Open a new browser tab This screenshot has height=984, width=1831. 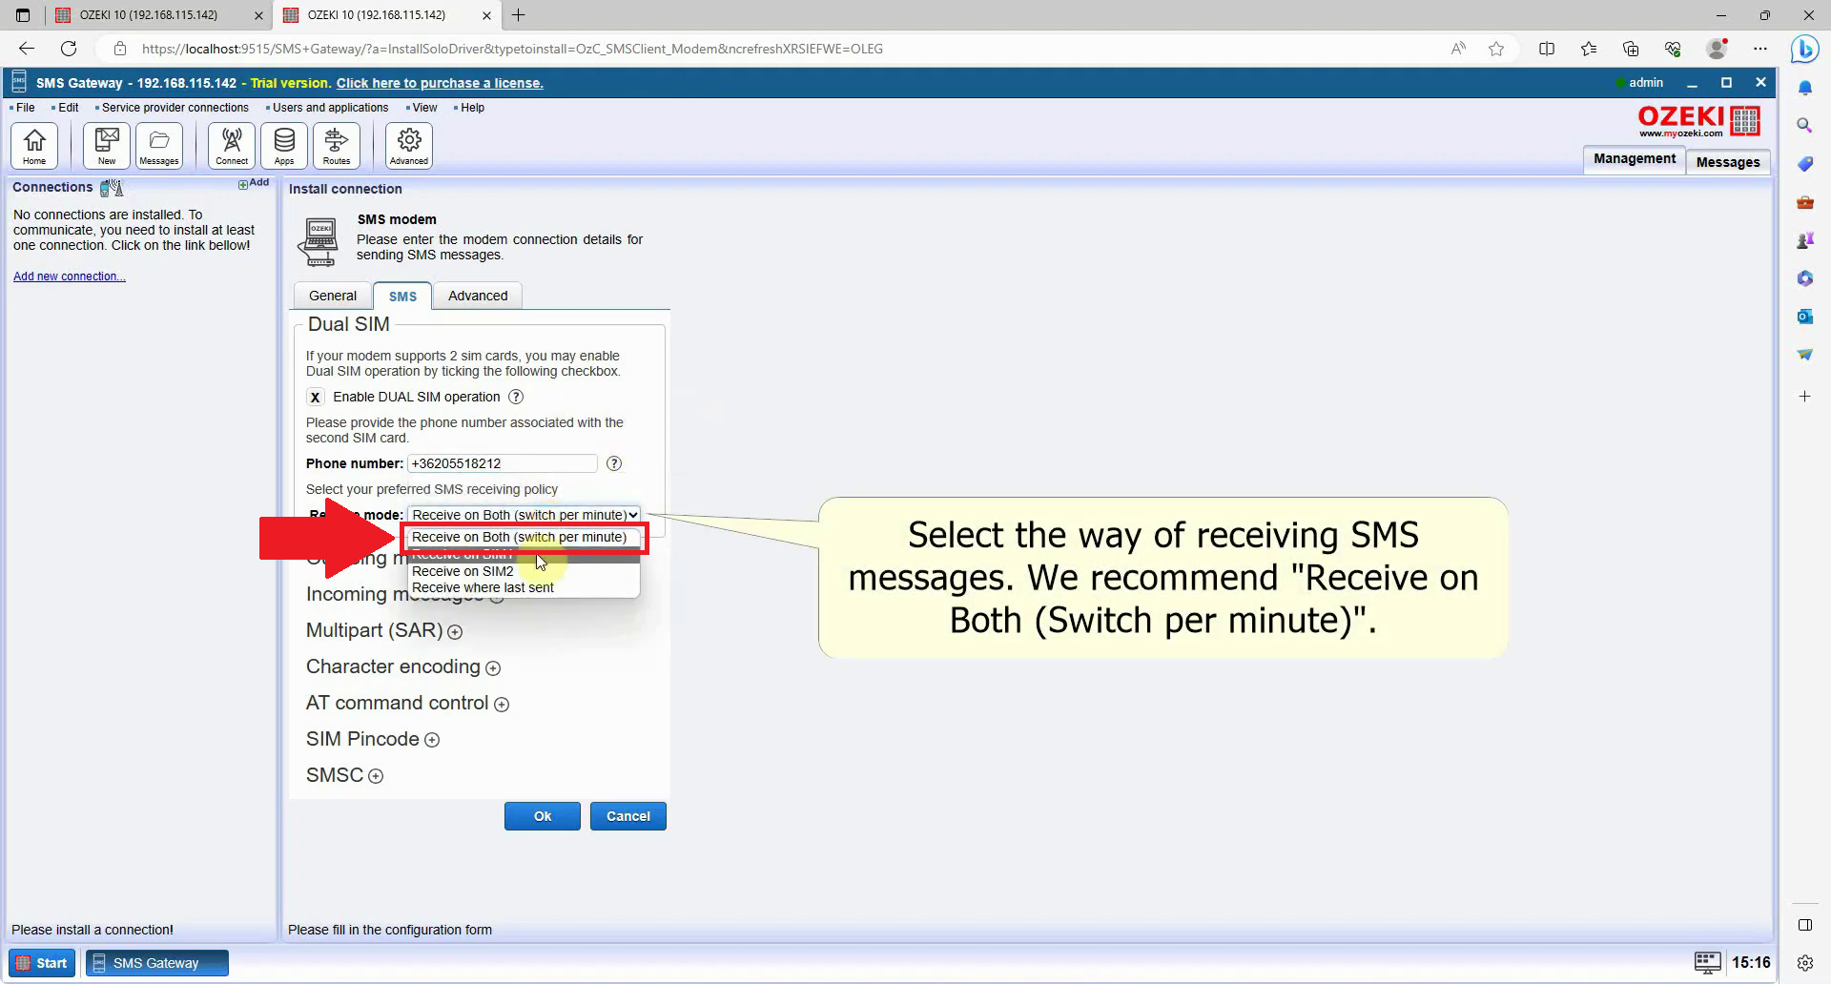518,15
